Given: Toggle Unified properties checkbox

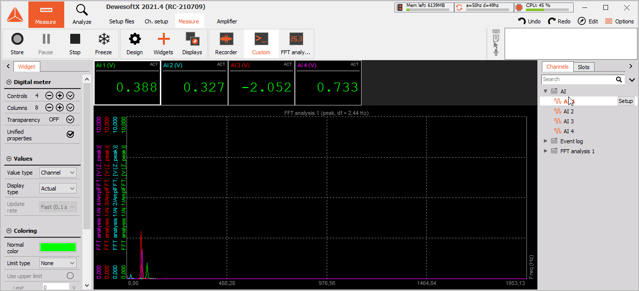Looking at the screenshot, I should pos(70,134).
